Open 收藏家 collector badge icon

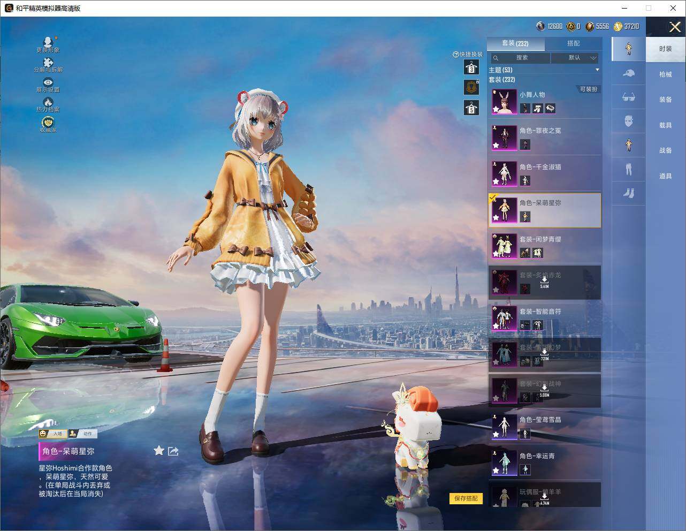[48, 123]
